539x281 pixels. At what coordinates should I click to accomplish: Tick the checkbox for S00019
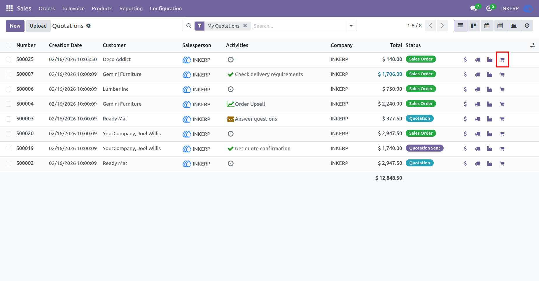(8, 149)
